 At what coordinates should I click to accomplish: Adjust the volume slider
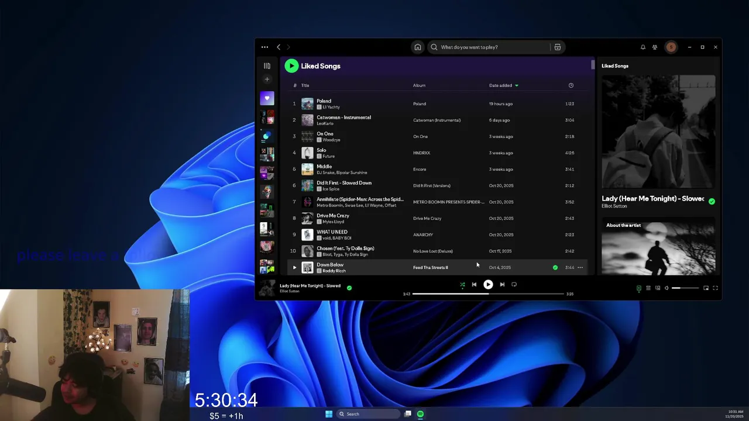click(685, 288)
